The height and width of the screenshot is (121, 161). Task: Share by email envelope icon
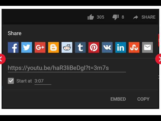point(148,47)
